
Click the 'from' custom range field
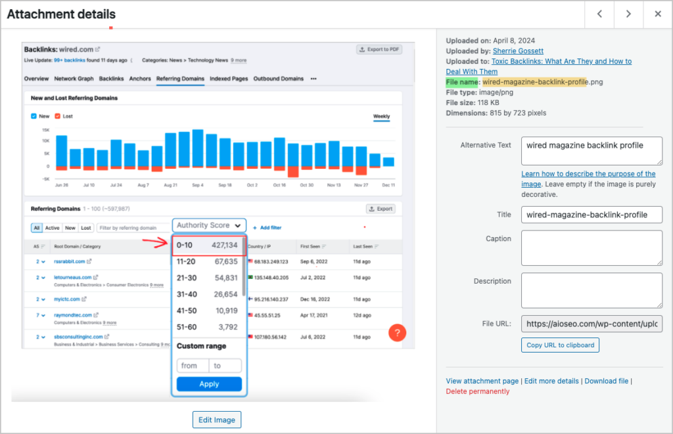click(193, 366)
